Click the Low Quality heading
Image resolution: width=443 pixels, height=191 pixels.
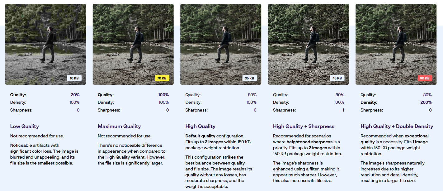point(25,126)
